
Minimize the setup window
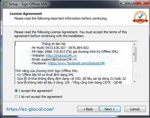[x=123, y=3]
